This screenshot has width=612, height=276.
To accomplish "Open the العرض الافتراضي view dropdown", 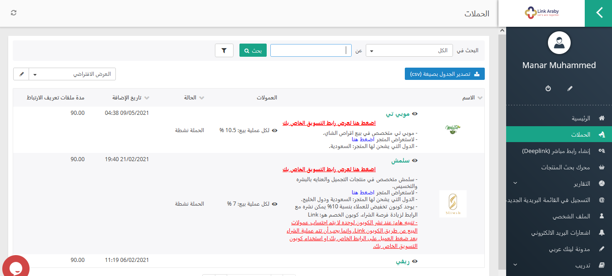I will coord(72,74).
